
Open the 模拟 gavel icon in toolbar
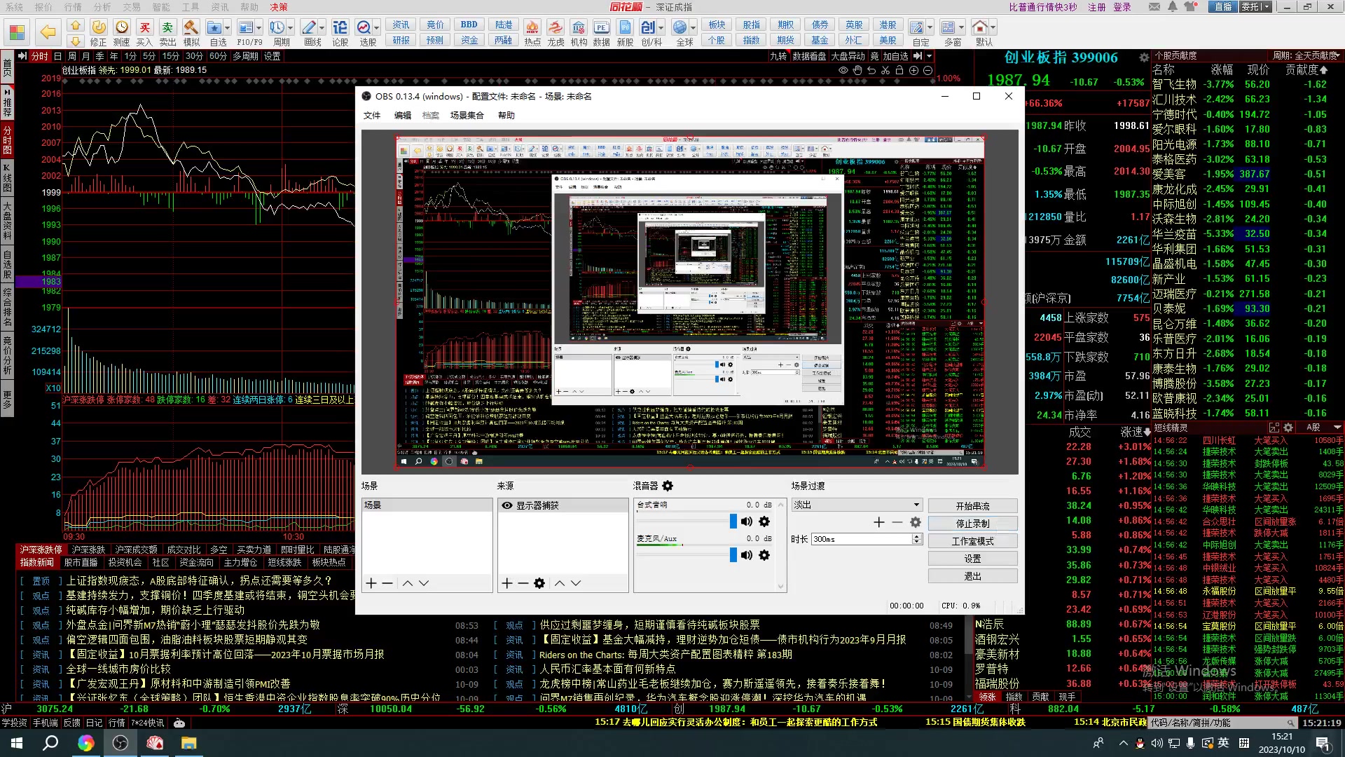191,27
